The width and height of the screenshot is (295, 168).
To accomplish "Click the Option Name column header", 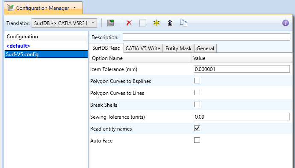I will (x=140, y=58).
